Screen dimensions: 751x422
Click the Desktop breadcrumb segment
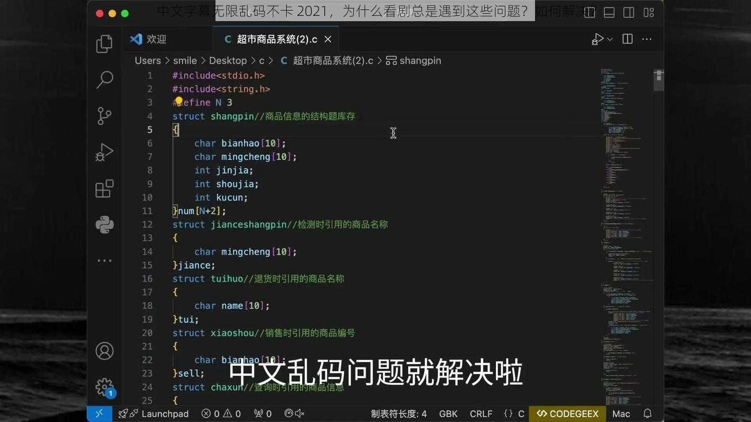pyautogui.click(x=228, y=61)
